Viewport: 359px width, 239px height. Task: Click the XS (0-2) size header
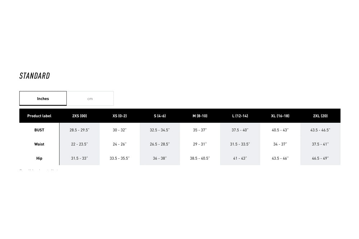click(x=120, y=116)
